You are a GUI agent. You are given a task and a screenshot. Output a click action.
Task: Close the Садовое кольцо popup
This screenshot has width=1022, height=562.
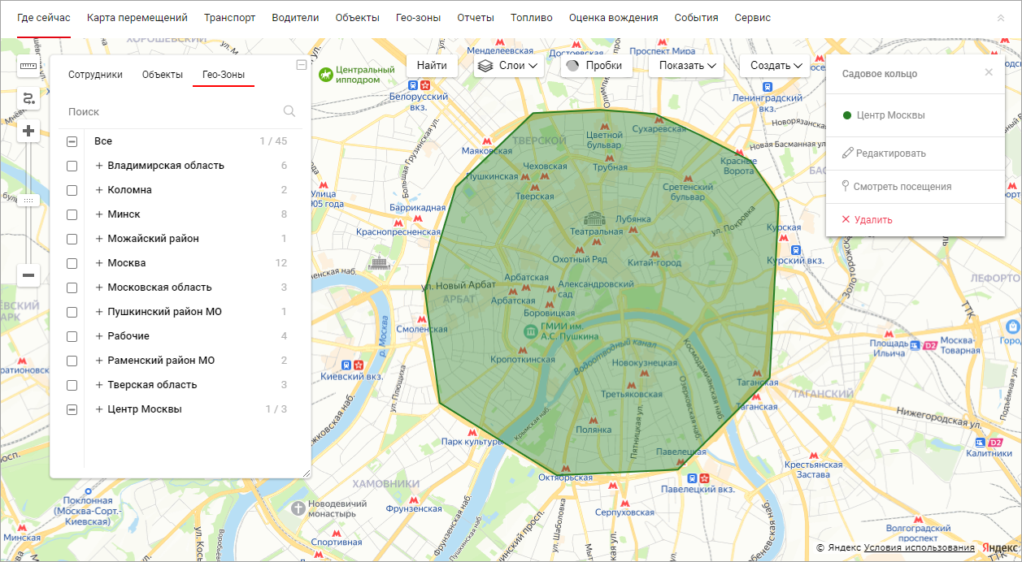pyautogui.click(x=989, y=72)
